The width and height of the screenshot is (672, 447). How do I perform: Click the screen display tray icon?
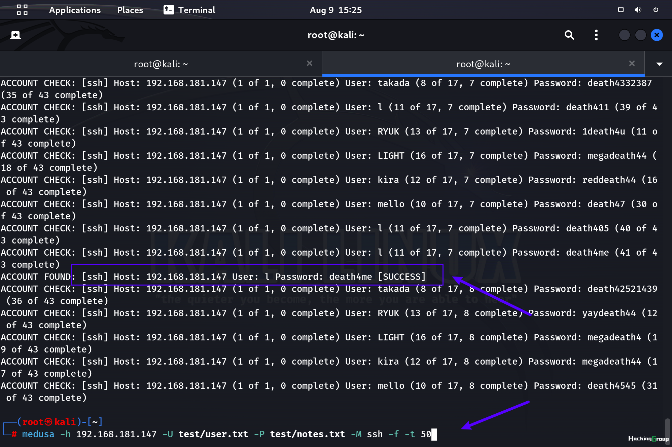(x=621, y=10)
